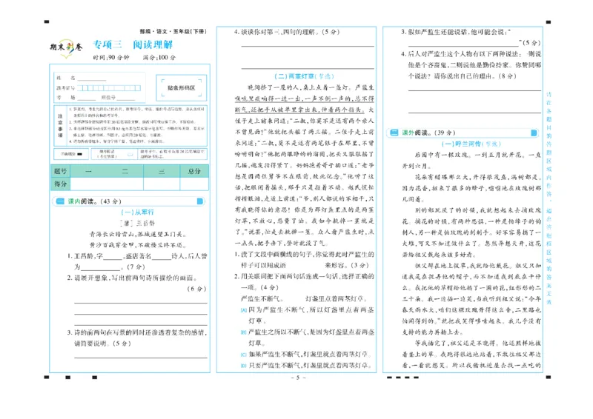Click the 注意事项 vertical label
Viewport: 593px width, 419px height.
coord(61,126)
